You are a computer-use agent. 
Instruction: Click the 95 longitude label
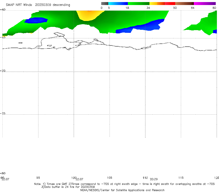coord(38,178)
